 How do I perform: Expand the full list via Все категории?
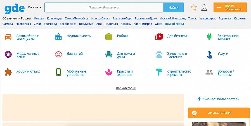coord(126,88)
